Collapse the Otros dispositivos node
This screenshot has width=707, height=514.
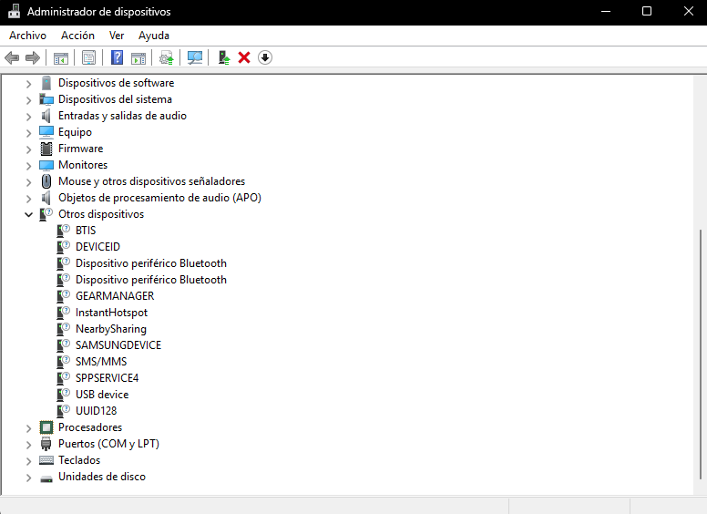[x=29, y=214]
